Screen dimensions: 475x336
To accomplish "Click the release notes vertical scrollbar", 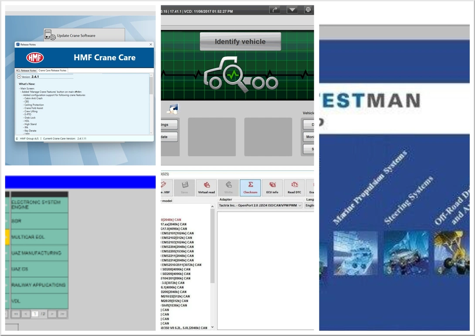I will click(x=151, y=86).
